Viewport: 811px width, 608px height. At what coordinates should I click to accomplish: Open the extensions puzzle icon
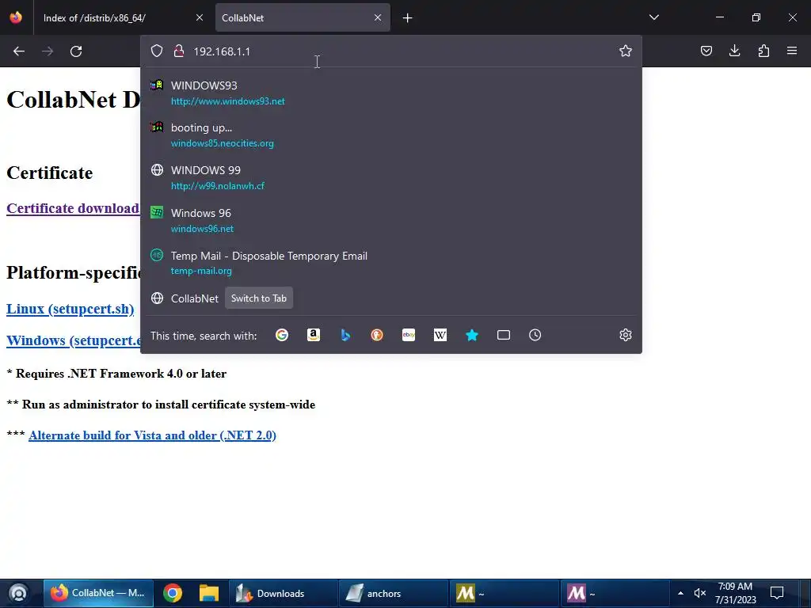pyautogui.click(x=763, y=51)
